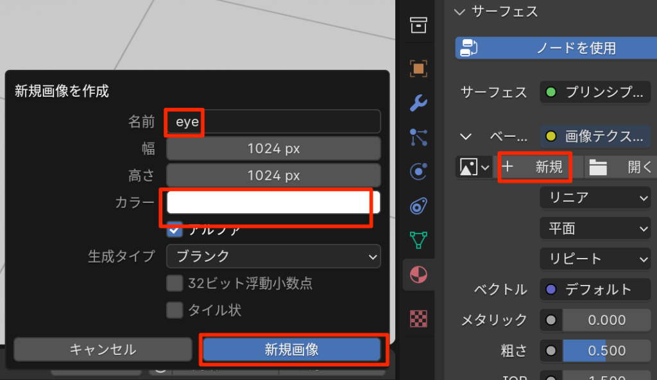Open the Physics properties tab icon

point(418,171)
